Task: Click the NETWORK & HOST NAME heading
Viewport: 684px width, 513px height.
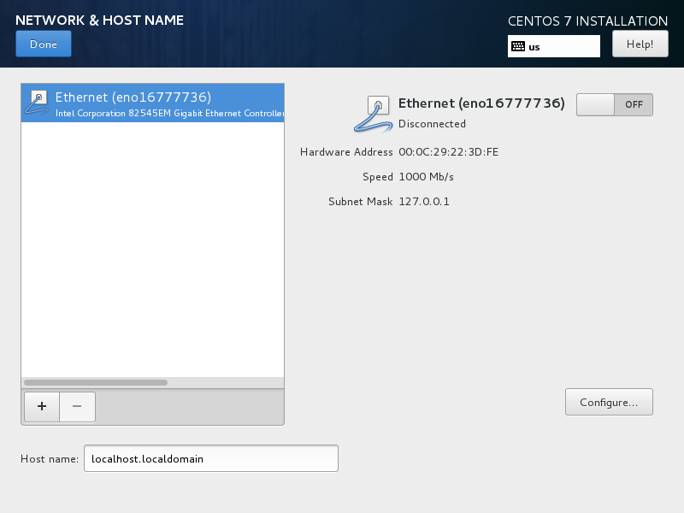Action: [x=99, y=20]
